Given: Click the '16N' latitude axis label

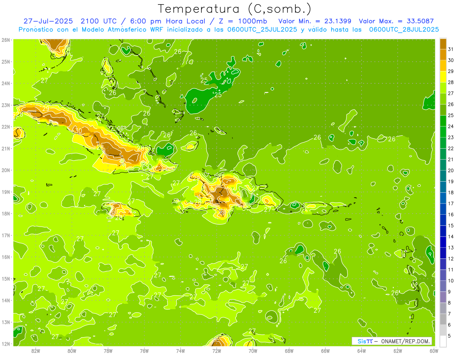Looking at the screenshot, I should (6, 257).
